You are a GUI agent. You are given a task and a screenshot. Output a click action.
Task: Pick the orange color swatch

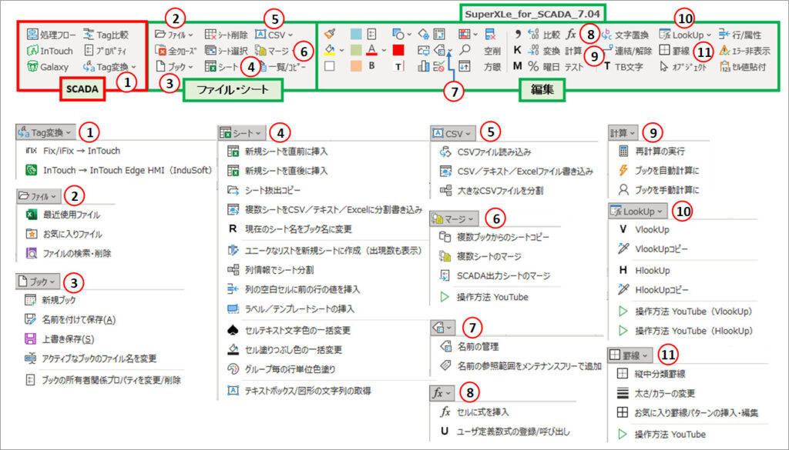[x=356, y=66]
